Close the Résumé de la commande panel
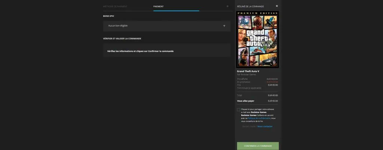Viewport: 383px width, 150px height. click(x=277, y=6)
